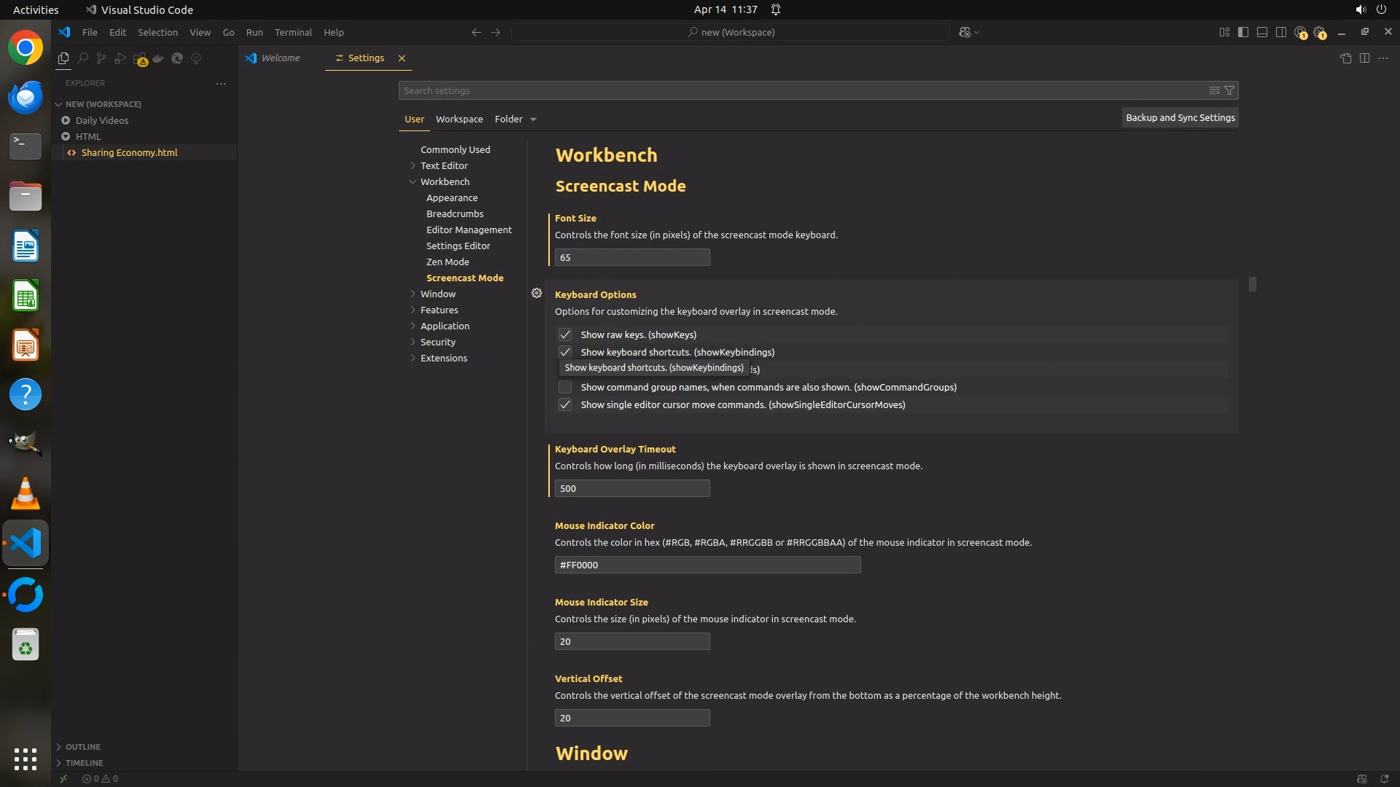Image resolution: width=1400 pixels, height=787 pixels.
Task: Open the Docker sidebar panel
Action: tap(158, 58)
